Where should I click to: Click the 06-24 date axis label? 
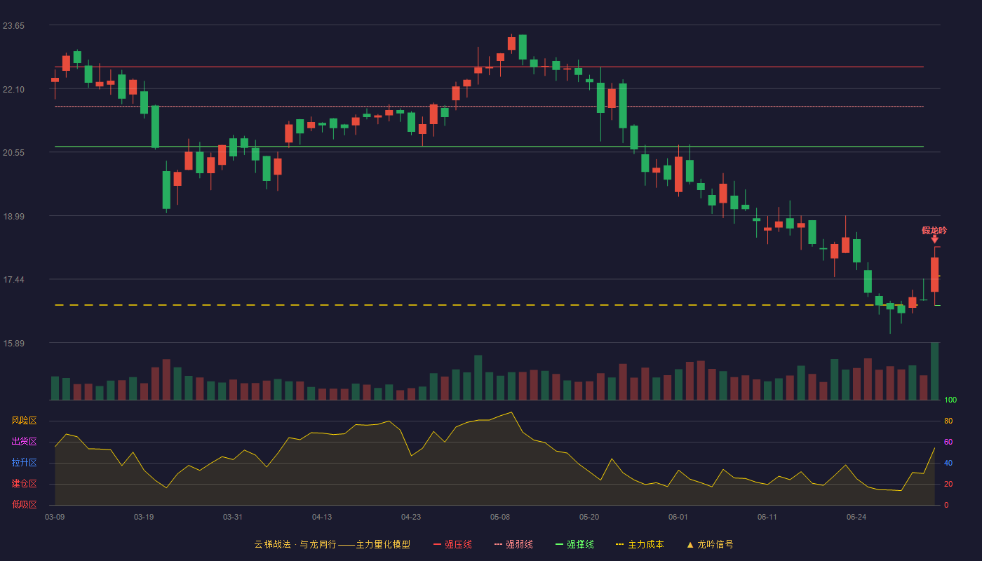[x=856, y=517]
